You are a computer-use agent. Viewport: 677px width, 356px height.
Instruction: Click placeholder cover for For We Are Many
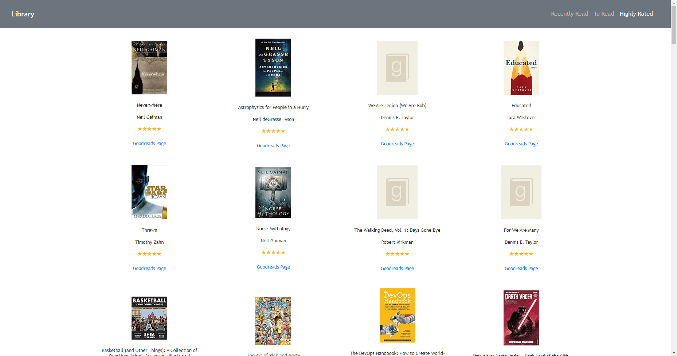pyautogui.click(x=521, y=192)
